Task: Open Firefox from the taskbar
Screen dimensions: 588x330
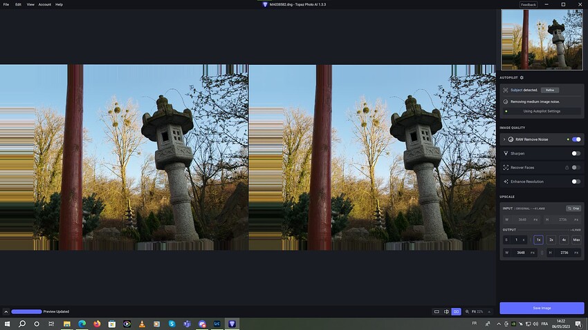Action: pos(97,324)
